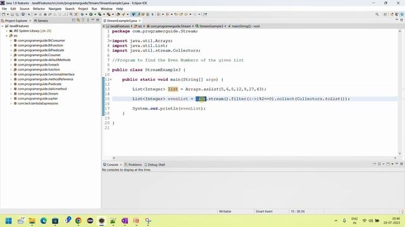Click Writable status bar entry

click(225, 211)
